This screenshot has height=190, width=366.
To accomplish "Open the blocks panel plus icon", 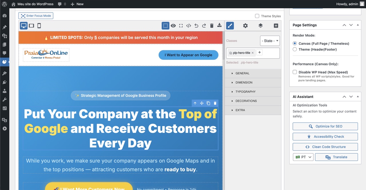I will [x=276, y=26].
